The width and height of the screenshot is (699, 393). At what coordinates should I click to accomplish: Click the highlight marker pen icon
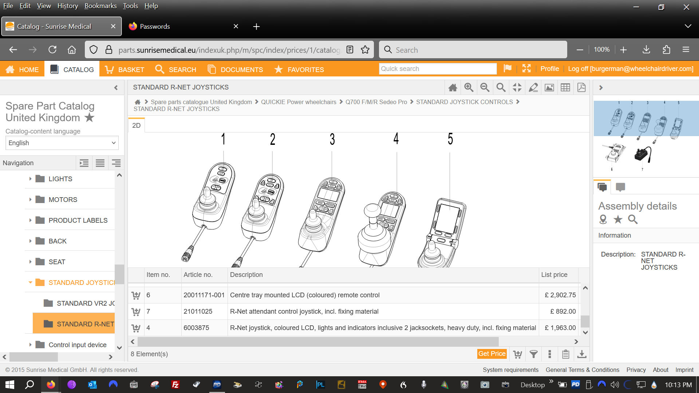(533, 87)
